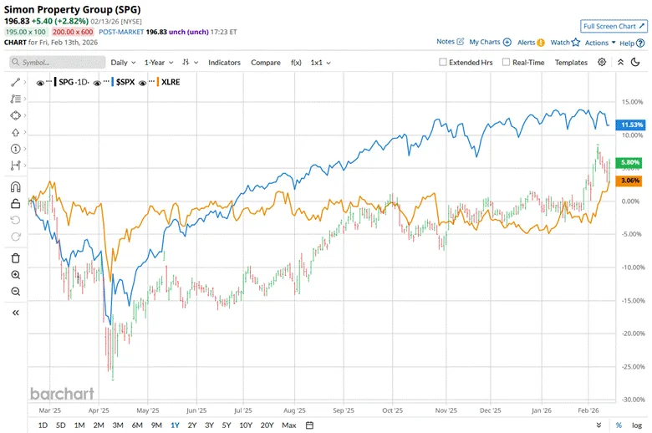Expand the trend line tool submenu arrow
This screenshot has width=652, height=433.
point(25,83)
